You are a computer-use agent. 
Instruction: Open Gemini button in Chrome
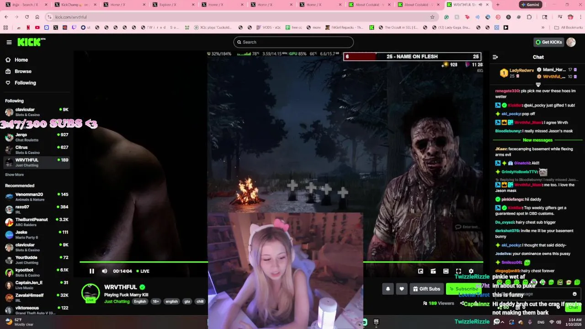click(x=530, y=5)
